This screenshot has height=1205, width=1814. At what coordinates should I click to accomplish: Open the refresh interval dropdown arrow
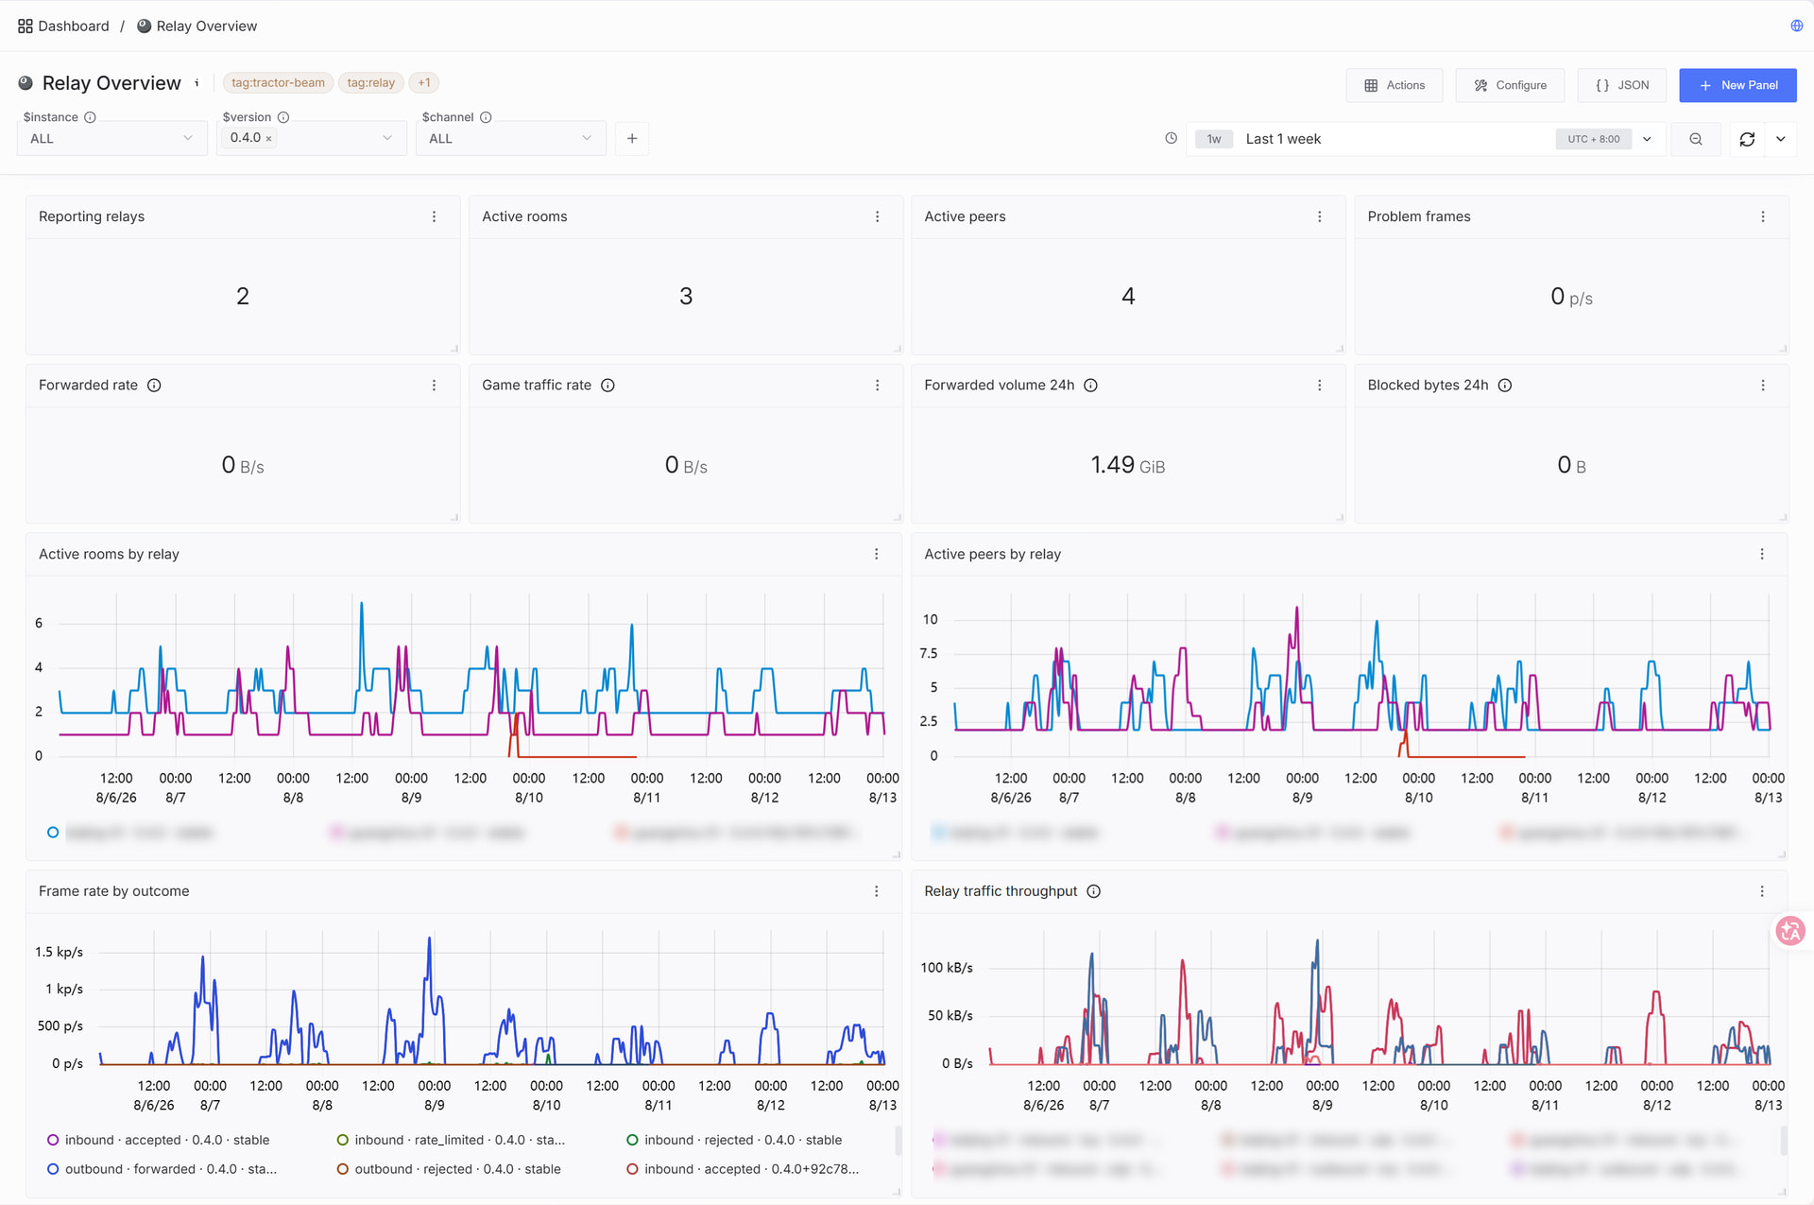tap(1781, 139)
